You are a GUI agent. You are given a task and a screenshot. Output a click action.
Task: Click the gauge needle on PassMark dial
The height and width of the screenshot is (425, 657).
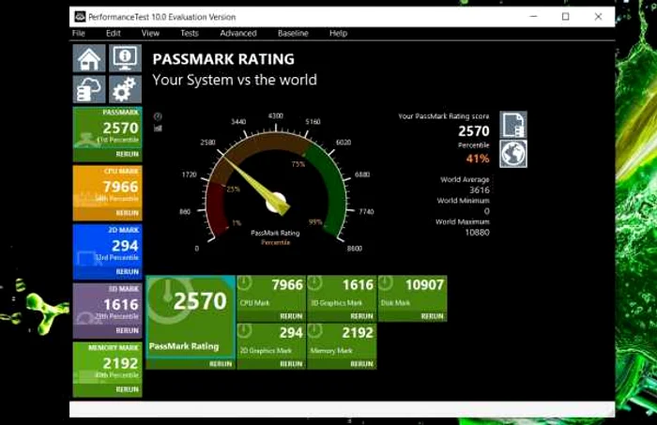(x=255, y=184)
